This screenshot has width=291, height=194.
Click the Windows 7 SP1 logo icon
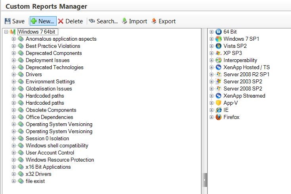pyautogui.click(x=218, y=39)
